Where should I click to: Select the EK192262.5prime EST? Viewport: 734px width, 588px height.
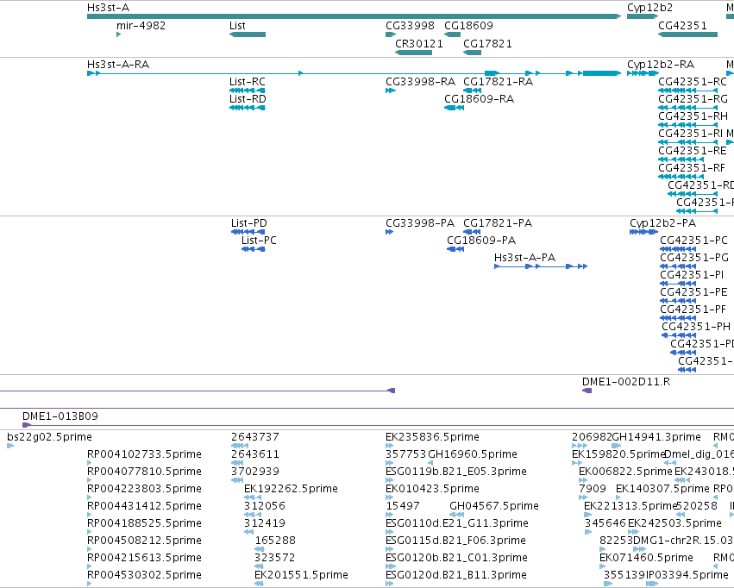pyautogui.click(x=253, y=497)
